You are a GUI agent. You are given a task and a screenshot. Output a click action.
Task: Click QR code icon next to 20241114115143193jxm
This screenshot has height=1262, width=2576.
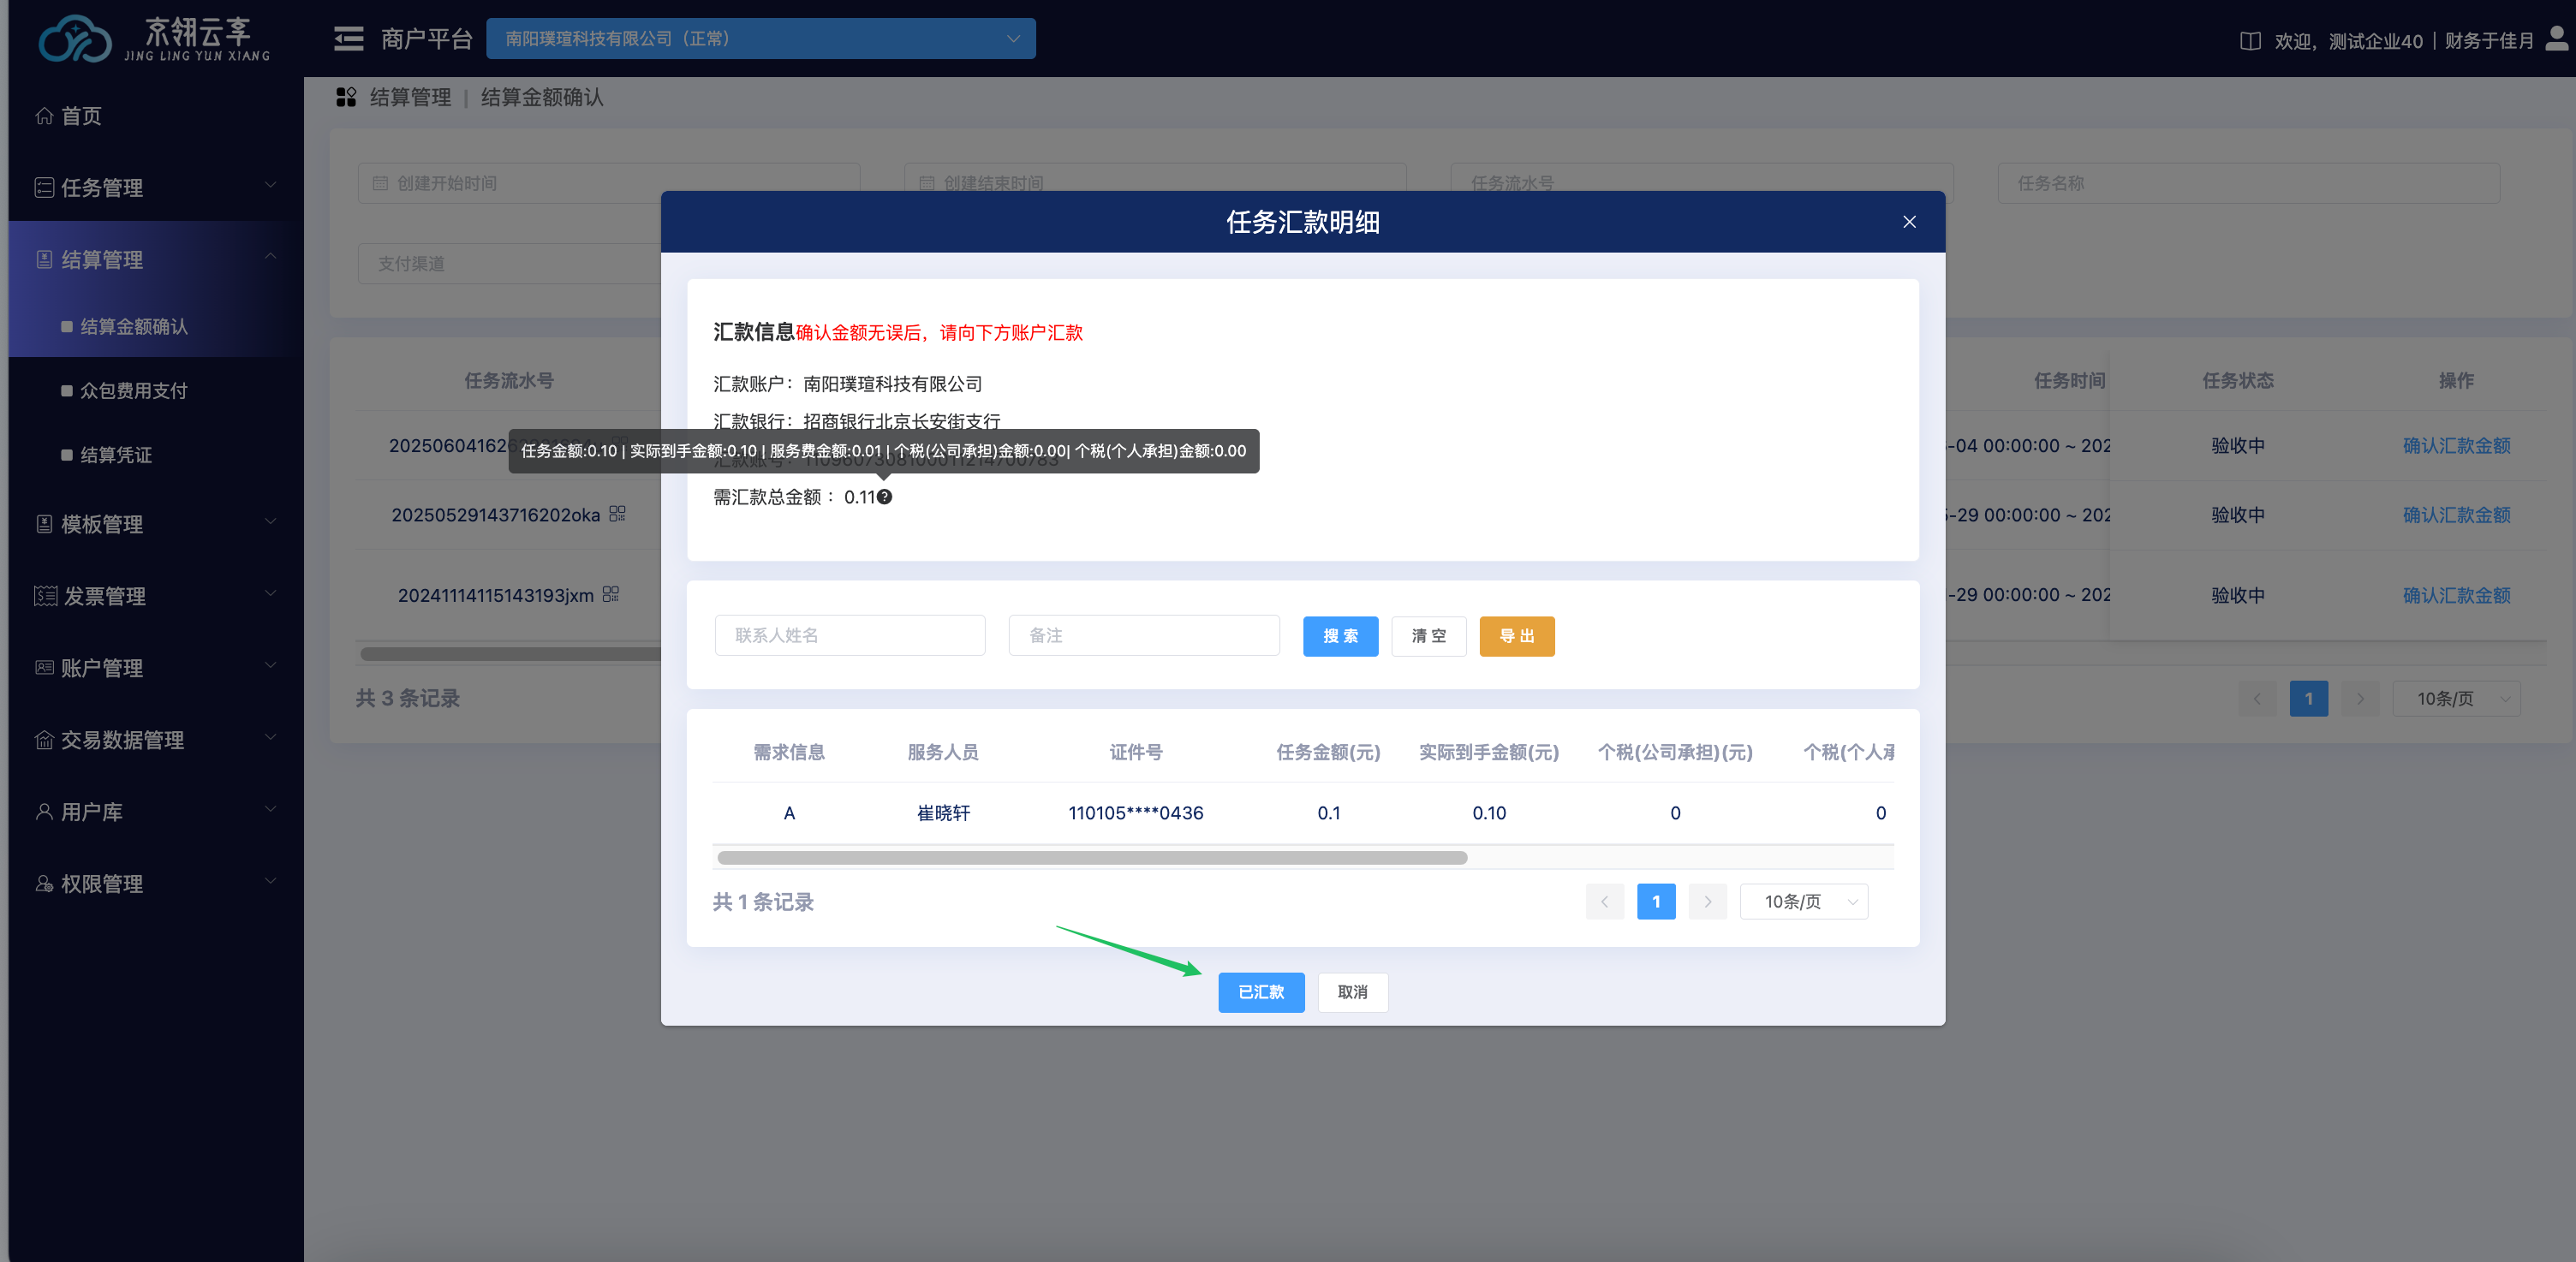point(611,594)
